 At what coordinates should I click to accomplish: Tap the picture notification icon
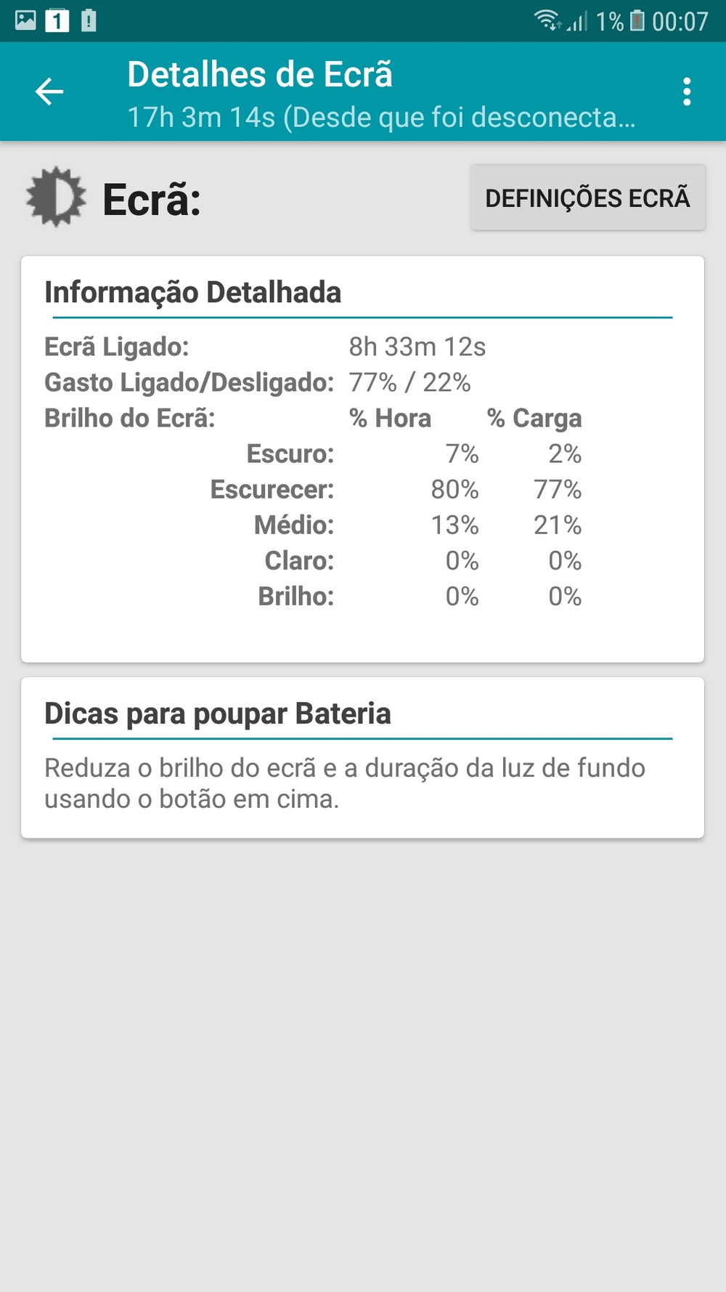[x=25, y=20]
